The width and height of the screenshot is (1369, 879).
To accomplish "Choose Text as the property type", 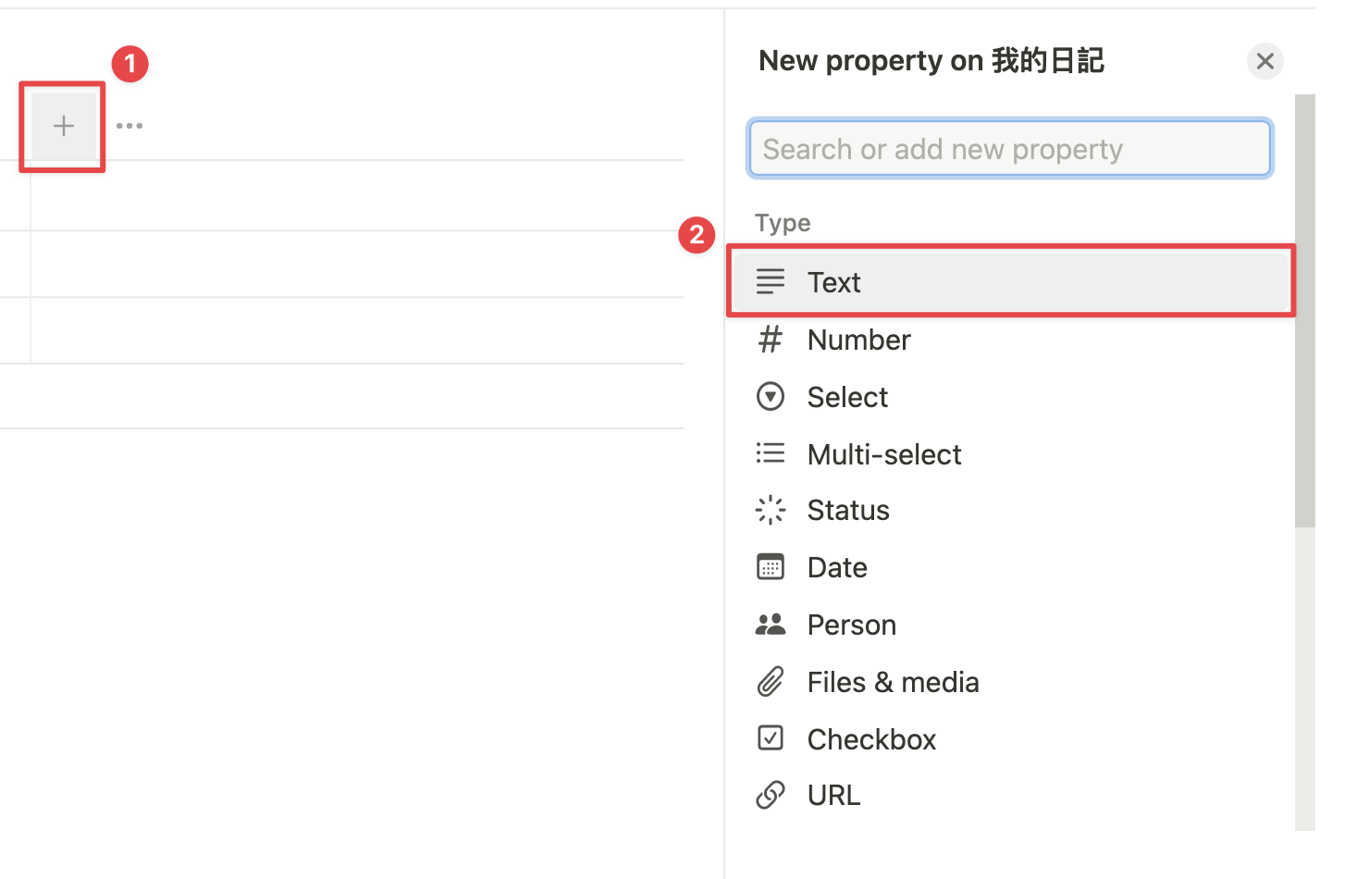I will [x=1011, y=281].
